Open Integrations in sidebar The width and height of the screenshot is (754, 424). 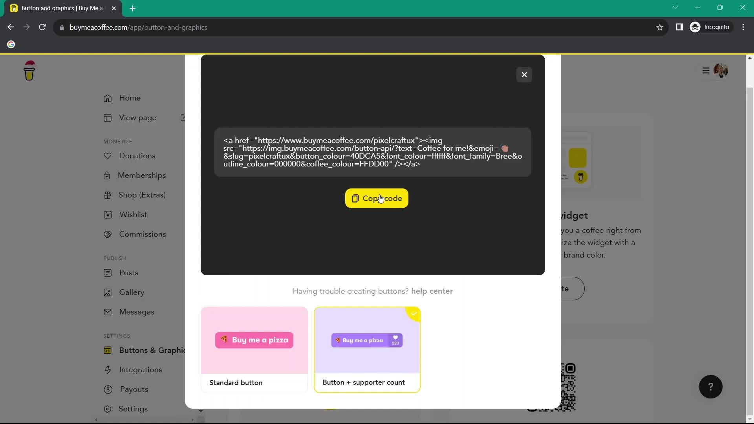pyautogui.click(x=140, y=369)
